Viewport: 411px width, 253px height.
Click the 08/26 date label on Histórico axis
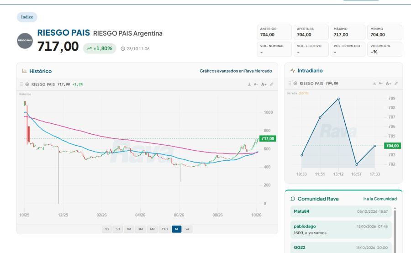click(x=217, y=215)
